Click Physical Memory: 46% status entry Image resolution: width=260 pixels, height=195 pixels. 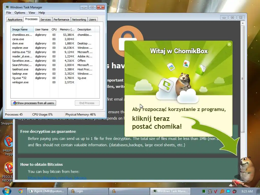[80, 115]
